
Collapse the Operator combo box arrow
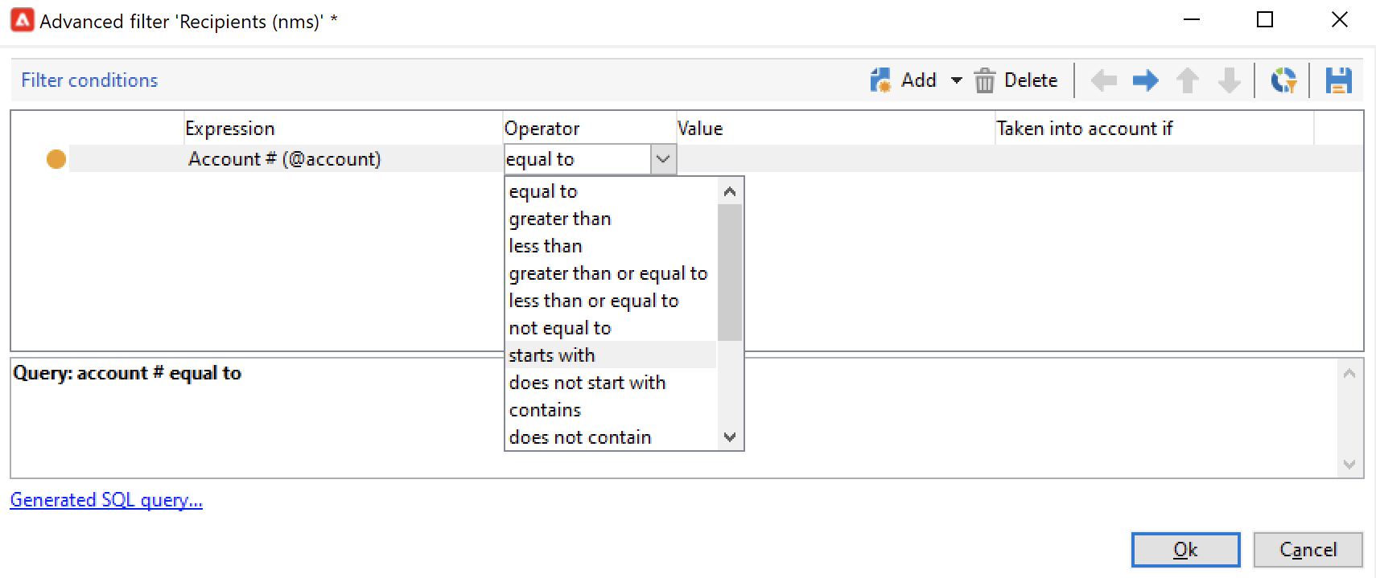662,159
